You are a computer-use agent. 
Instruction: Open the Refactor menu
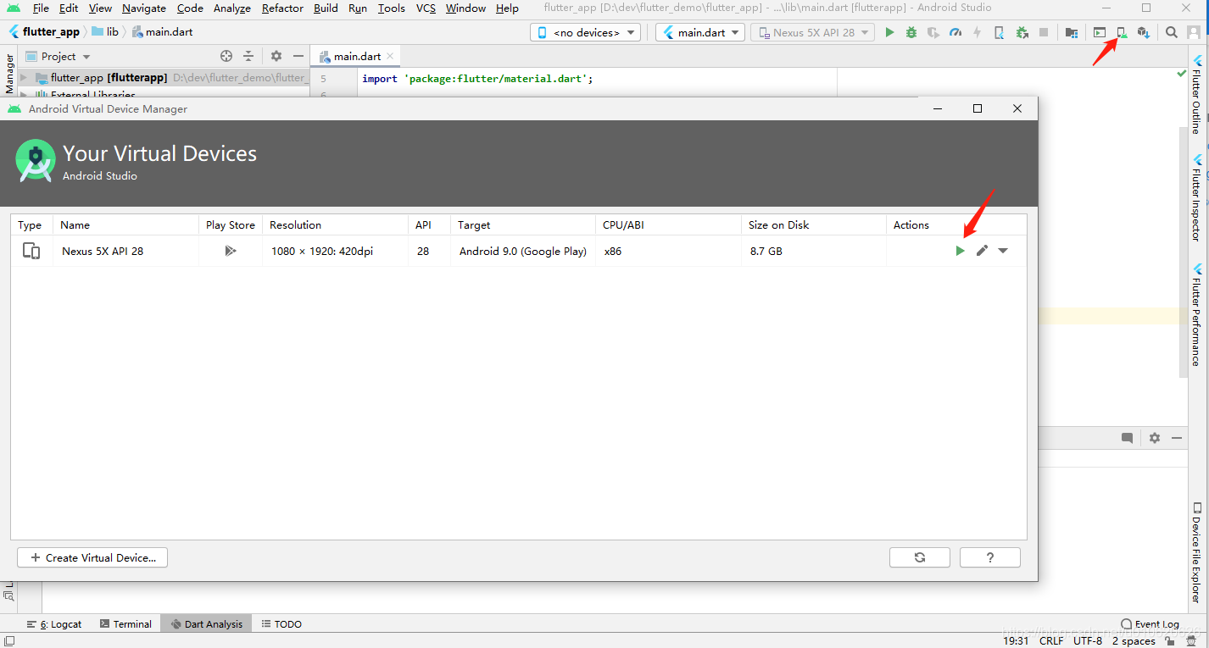[x=282, y=8]
